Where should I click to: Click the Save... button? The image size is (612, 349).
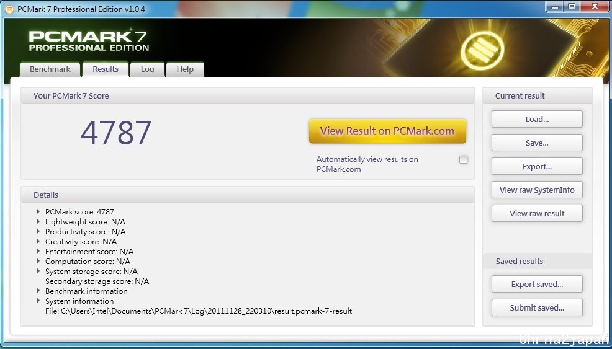pos(537,143)
